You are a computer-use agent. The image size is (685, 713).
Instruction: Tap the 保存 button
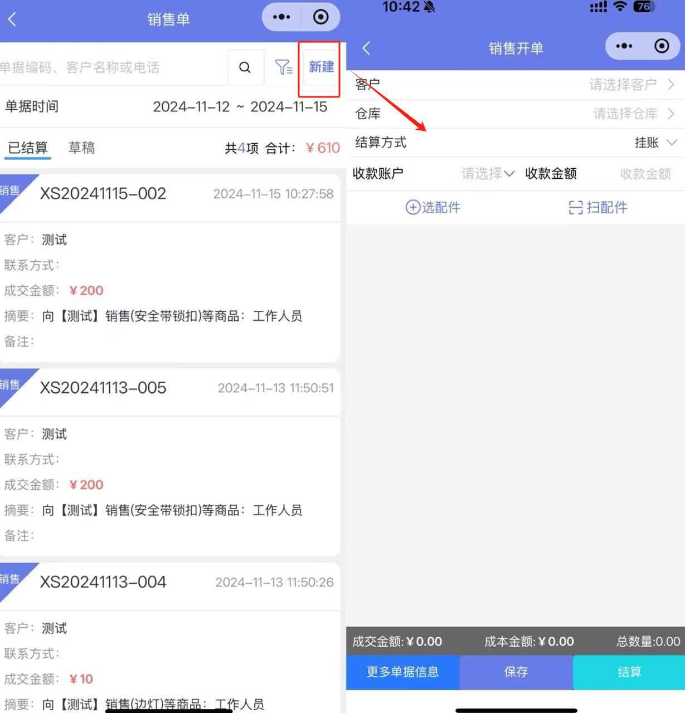516,672
